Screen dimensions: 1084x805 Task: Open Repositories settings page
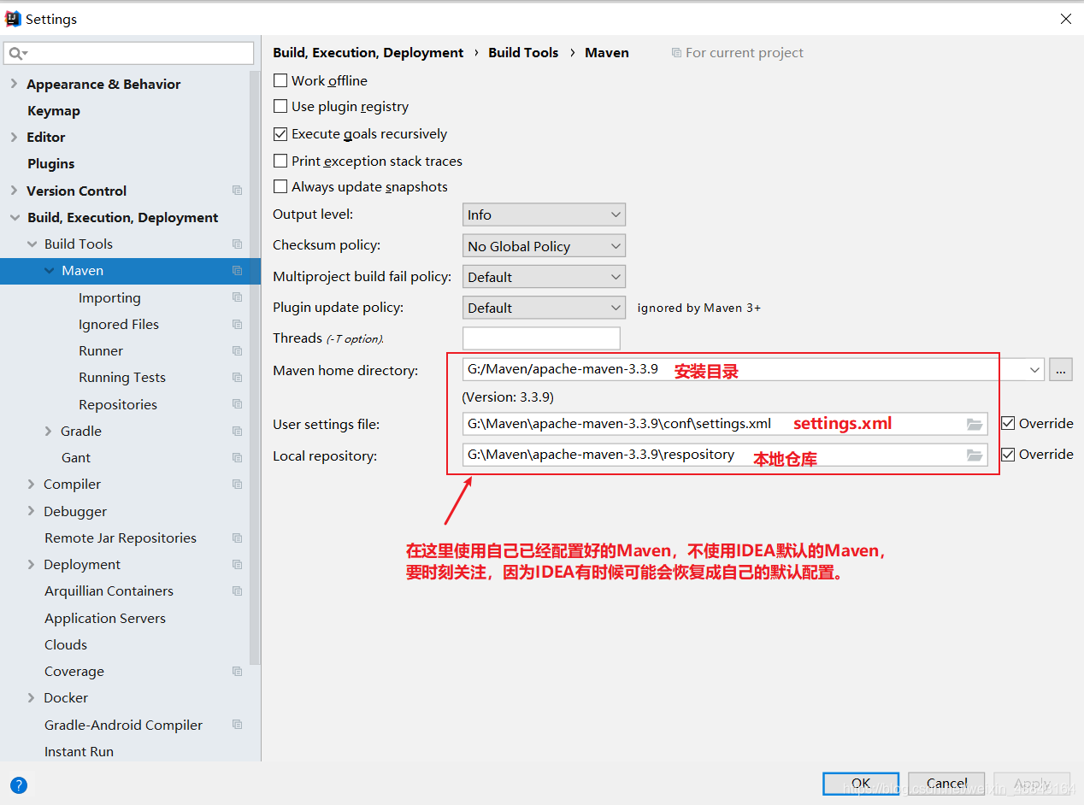point(118,404)
